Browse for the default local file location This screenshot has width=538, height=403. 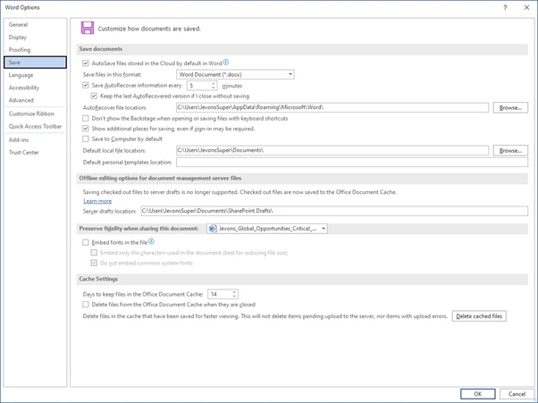pos(510,151)
